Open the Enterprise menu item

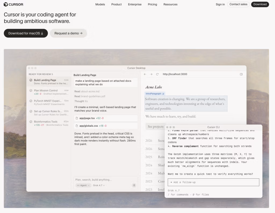[135, 4]
